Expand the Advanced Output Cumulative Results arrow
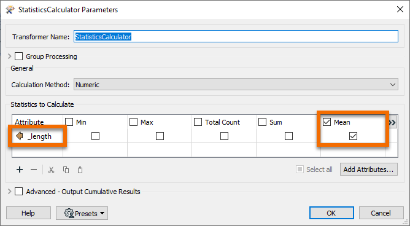The height and width of the screenshot is (226, 410). point(10,192)
